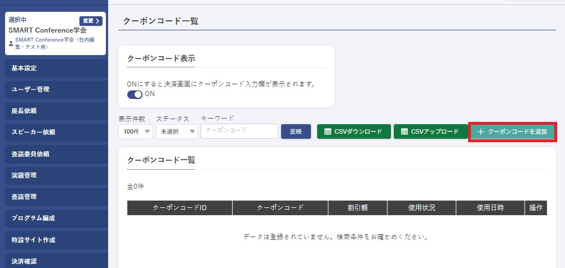Open プログラム編成 sidebar item

coord(55,218)
